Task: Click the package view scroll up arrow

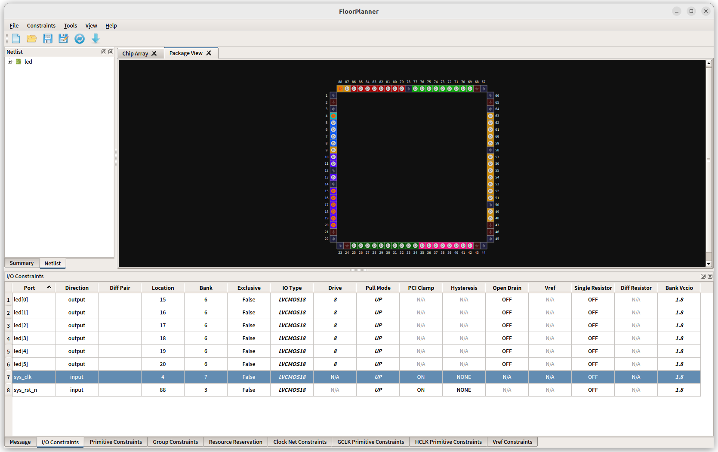Action: [x=709, y=63]
